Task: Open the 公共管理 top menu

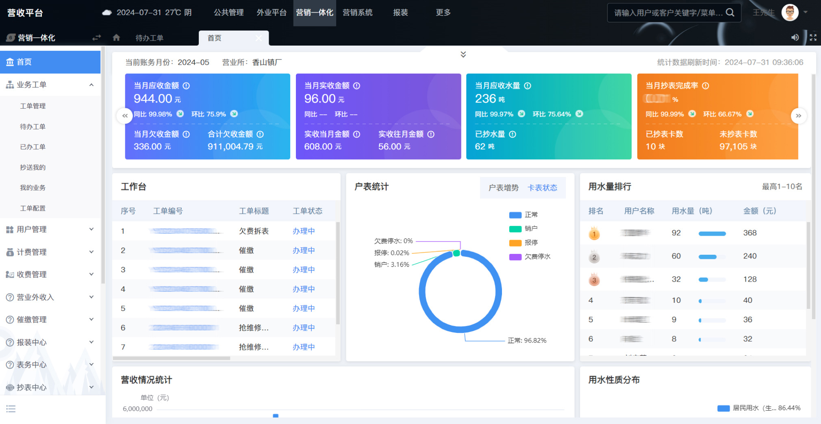Action: point(228,13)
